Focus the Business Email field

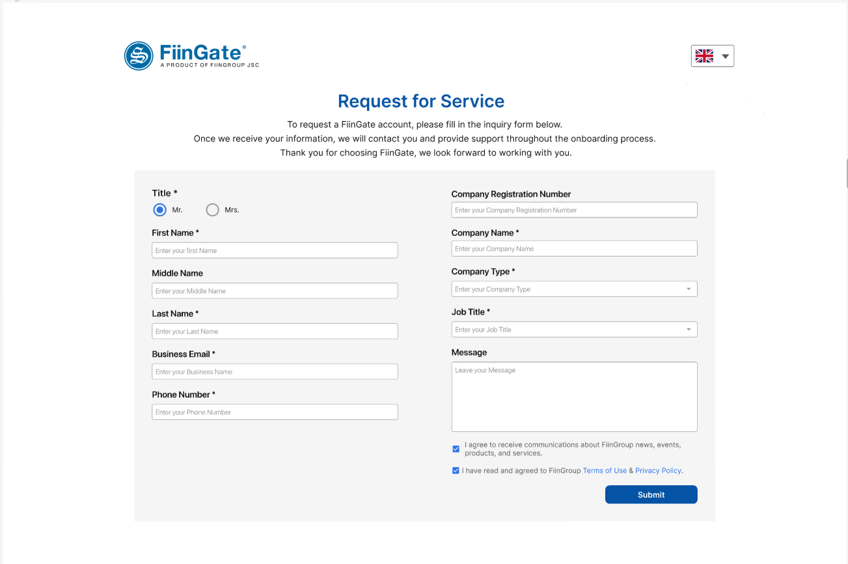pos(275,371)
